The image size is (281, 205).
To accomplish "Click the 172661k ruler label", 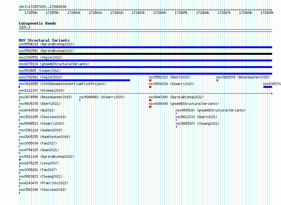I will click(95, 13).
